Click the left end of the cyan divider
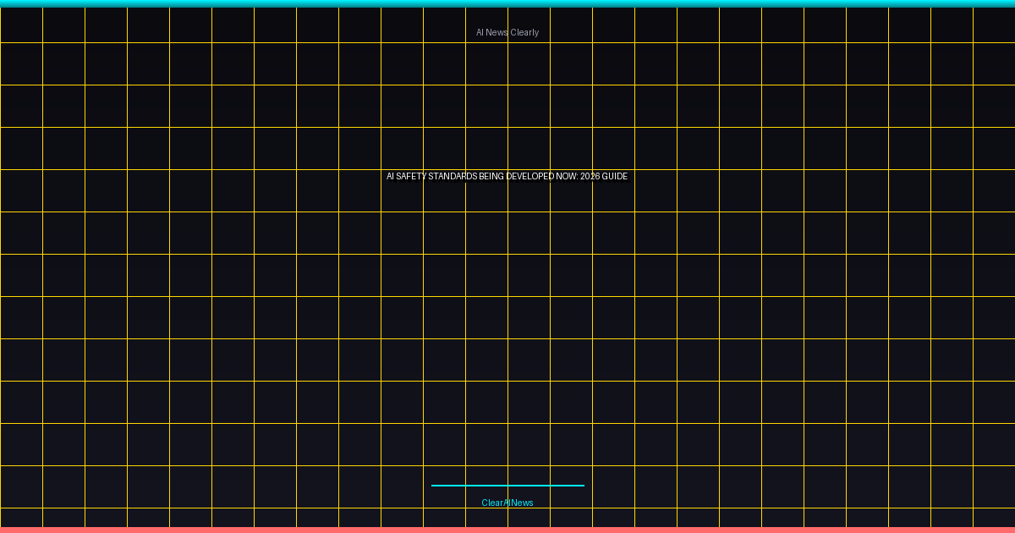Image resolution: width=1015 pixels, height=533 pixels. 434,486
